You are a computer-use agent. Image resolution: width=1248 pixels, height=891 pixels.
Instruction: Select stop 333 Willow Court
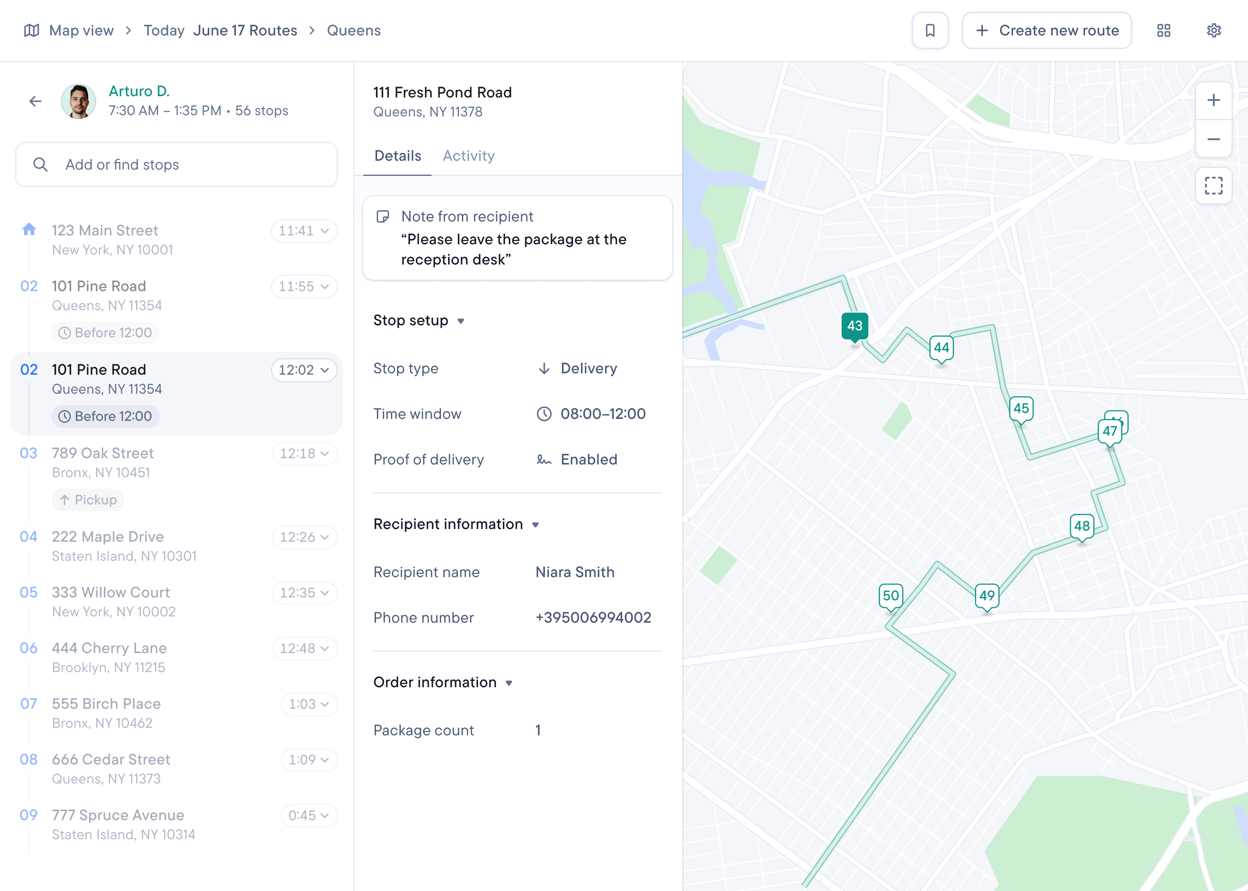177,602
